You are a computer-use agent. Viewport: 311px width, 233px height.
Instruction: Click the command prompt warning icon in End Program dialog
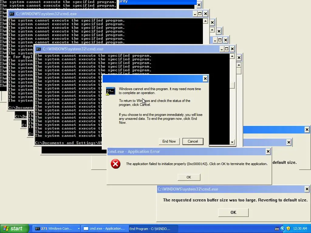tap(111, 91)
